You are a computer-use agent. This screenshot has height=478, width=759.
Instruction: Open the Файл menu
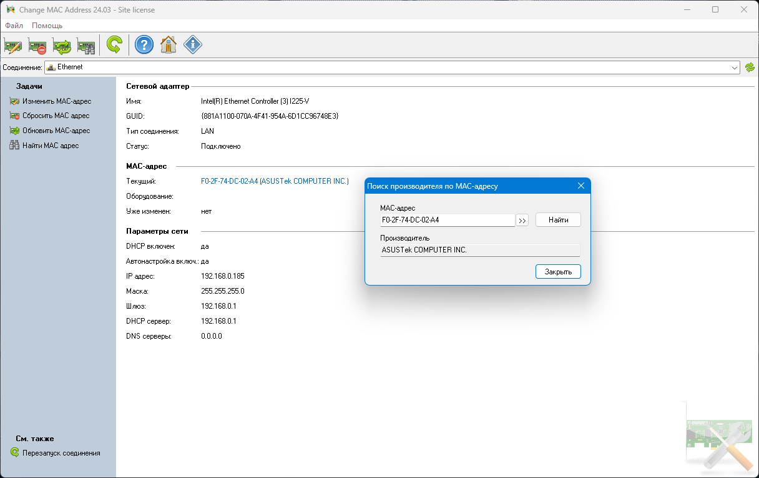14,26
